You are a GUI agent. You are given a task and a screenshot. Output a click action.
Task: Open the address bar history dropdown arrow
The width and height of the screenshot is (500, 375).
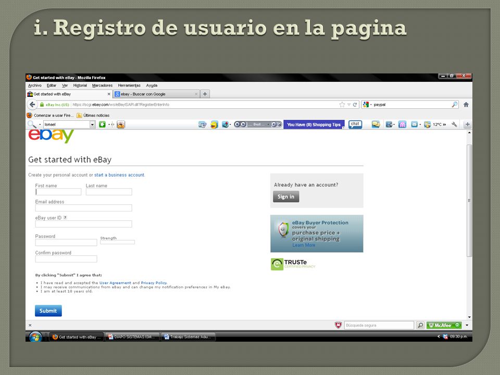pos(349,105)
